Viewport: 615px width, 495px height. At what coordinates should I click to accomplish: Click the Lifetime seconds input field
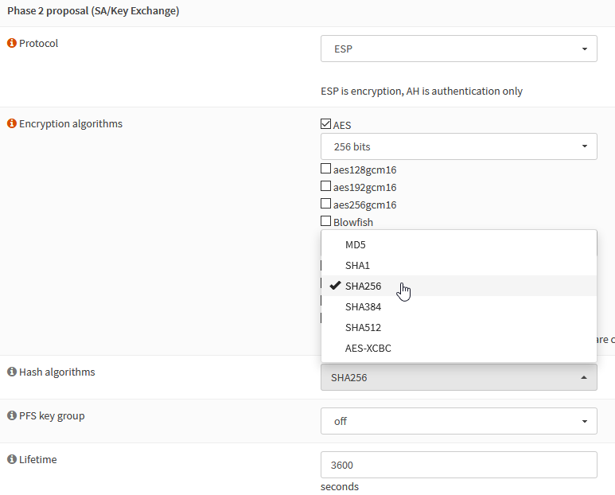point(458,465)
